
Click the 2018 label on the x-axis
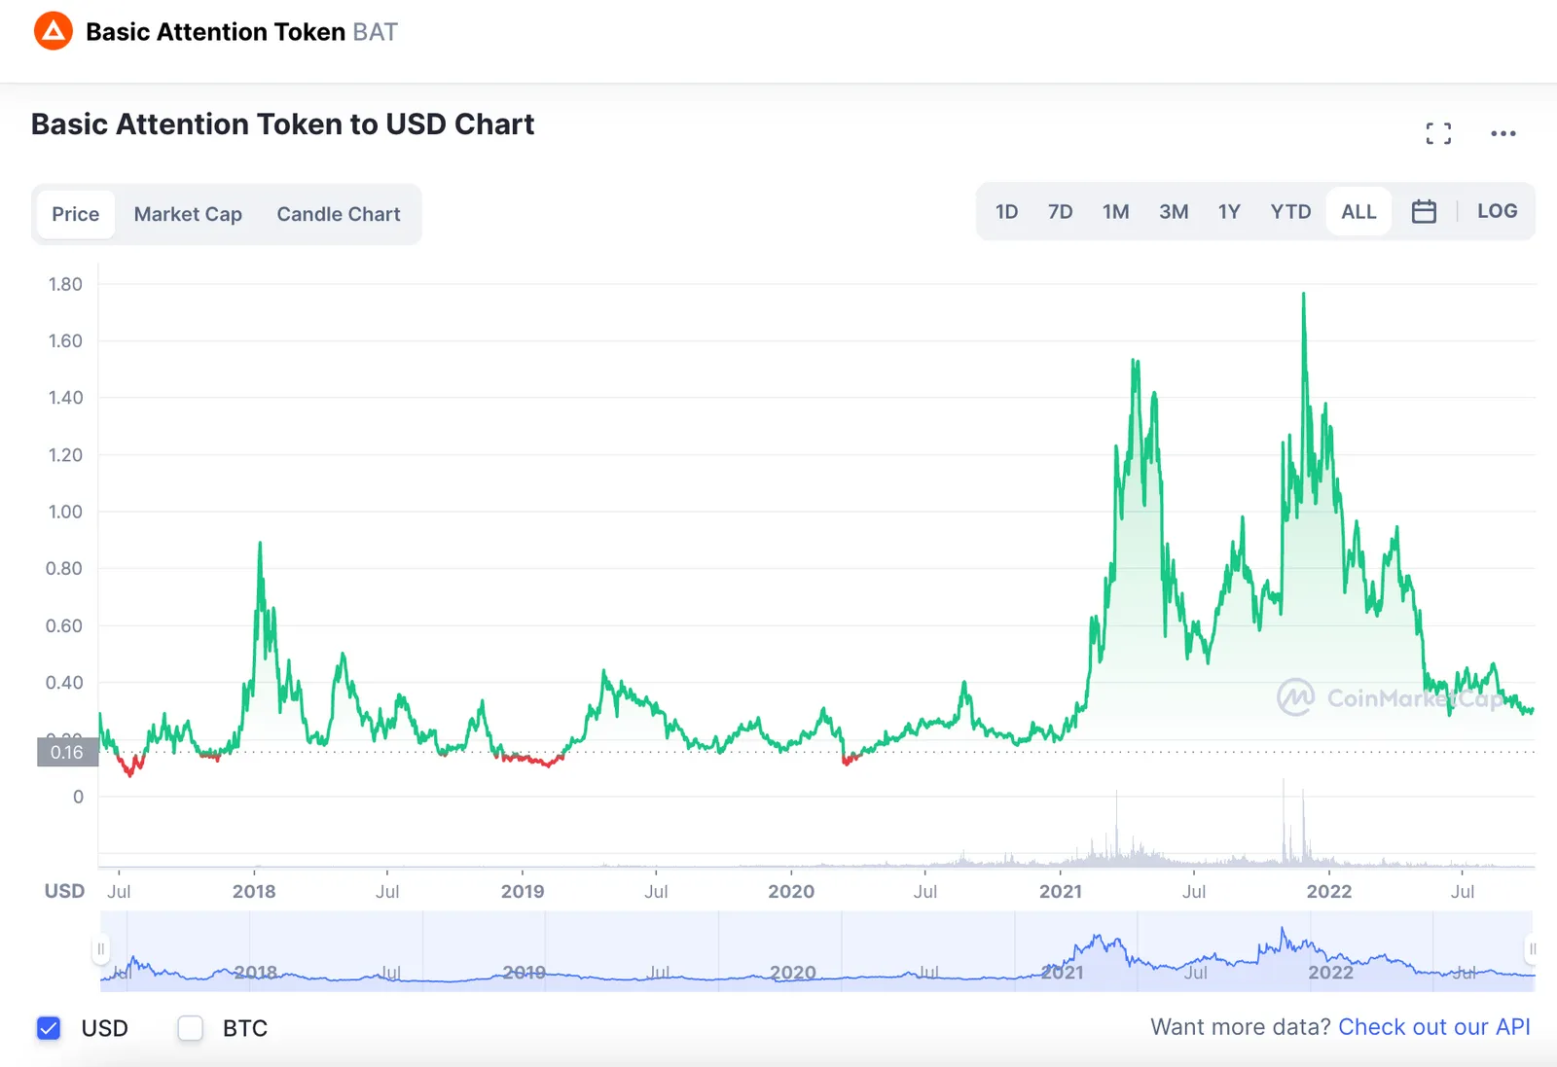[254, 891]
